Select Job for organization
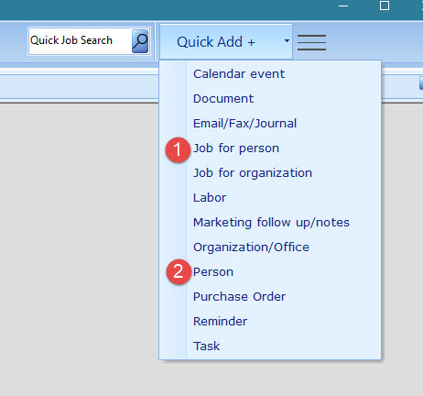 [x=253, y=173]
